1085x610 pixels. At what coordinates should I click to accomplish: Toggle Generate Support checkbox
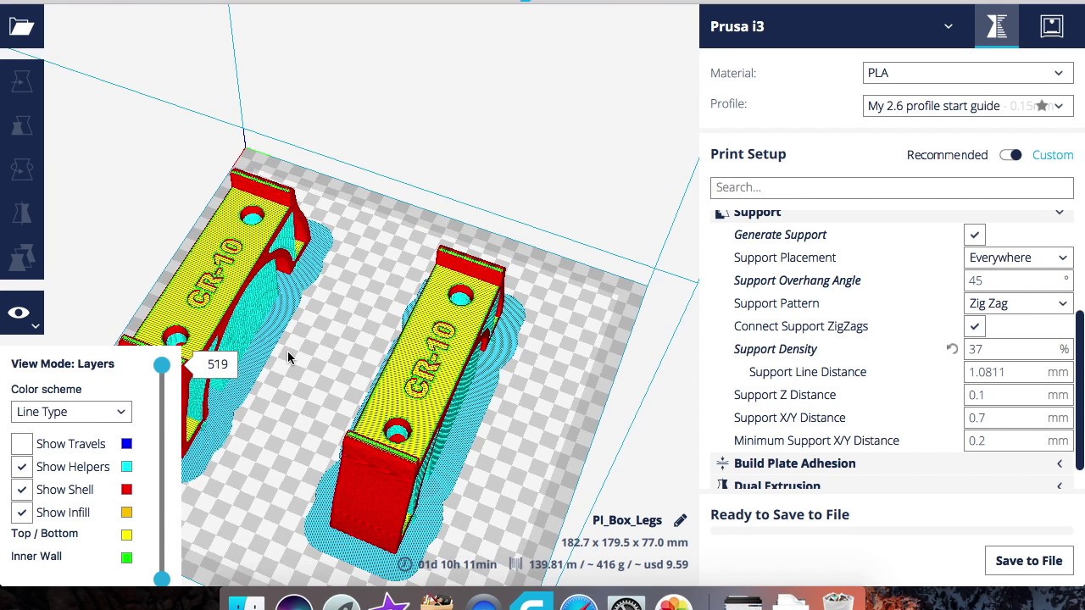tap(975, 235)
